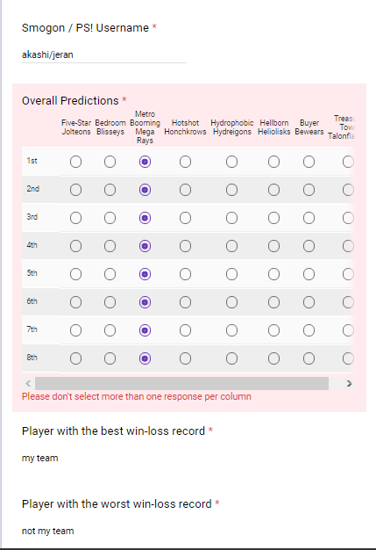376x550 pixels.
Task: Focus the Smogon / PS! Username field
Action: coord(104,54)
